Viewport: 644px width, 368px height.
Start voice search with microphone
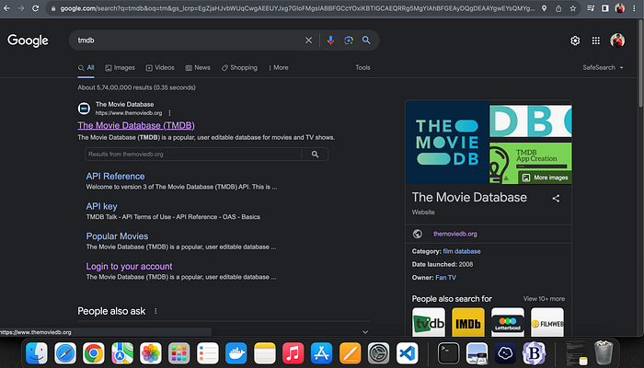click(330, 40)
